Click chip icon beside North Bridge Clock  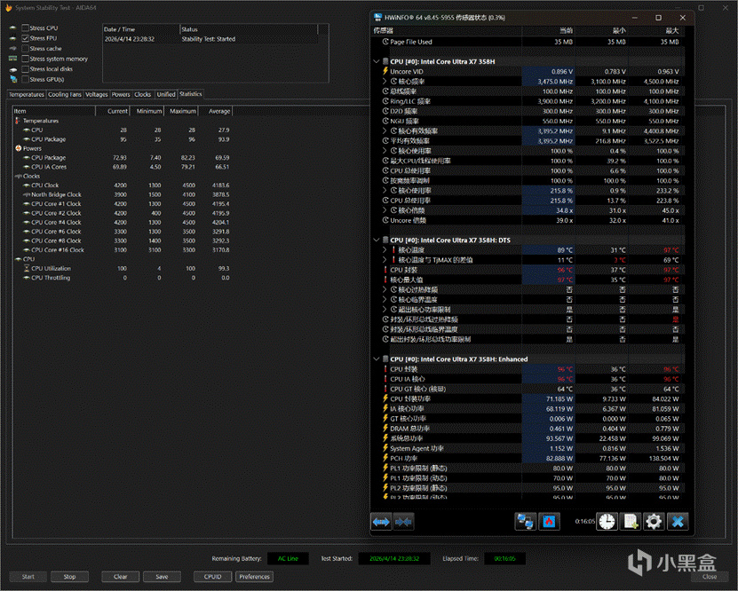pos(27,194)
